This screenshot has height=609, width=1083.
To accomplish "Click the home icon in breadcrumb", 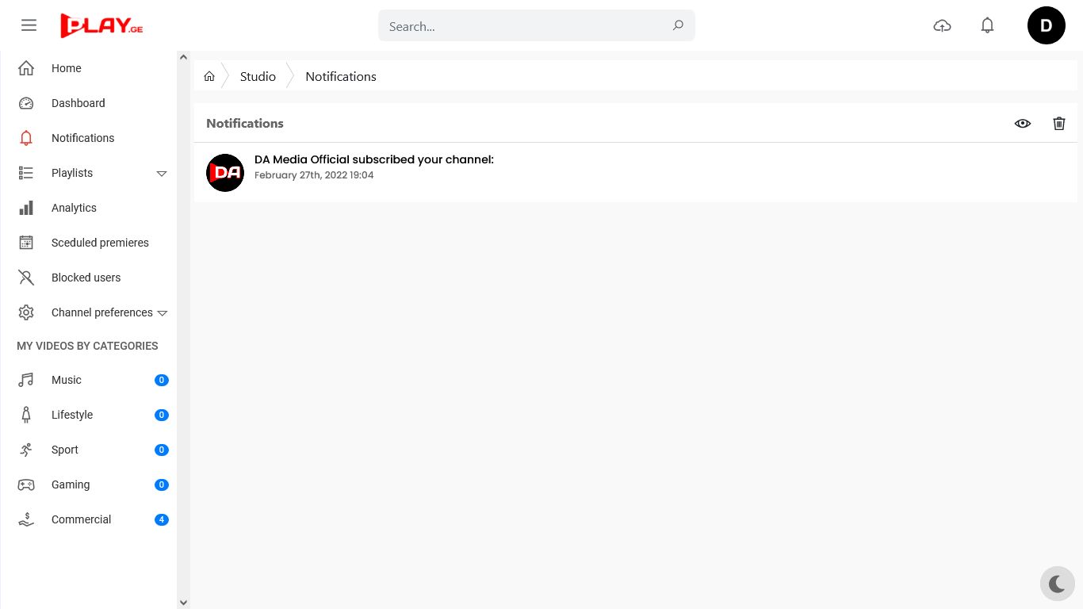I will (209, 76).
